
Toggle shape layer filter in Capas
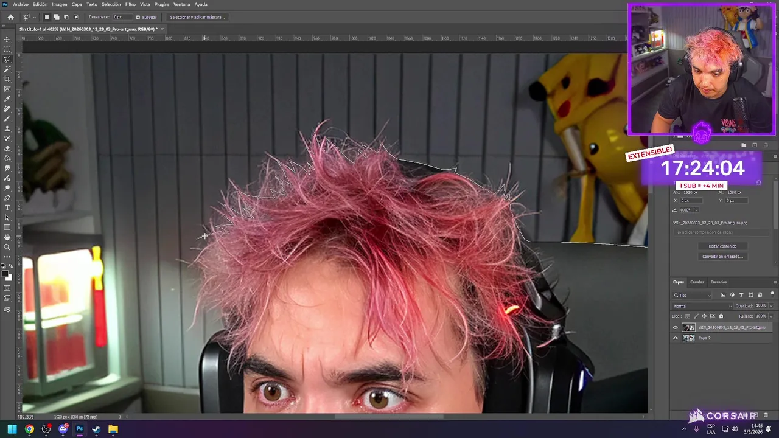pyautogui.click(x=750, y=295)
